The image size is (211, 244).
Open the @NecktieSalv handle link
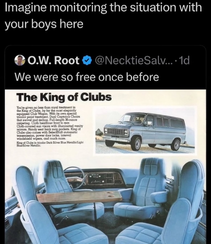(x=135, y=60)
